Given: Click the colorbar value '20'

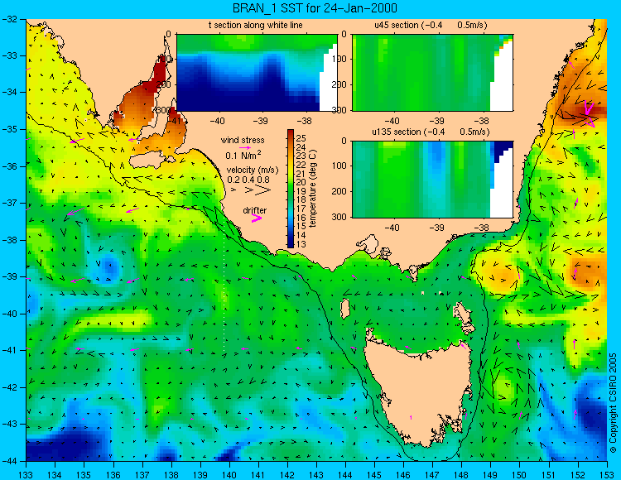Looking at the screenshot, I should (301, 182).
